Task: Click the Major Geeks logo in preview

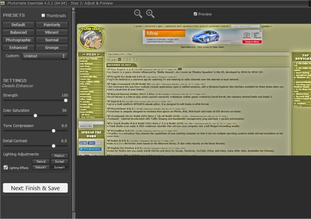Action: (x=91, y=37)
